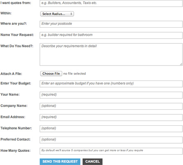The height and width of the screenshot is (165, 183).
Task: Click the Send This Request button
Action: [x=60, y=162]
